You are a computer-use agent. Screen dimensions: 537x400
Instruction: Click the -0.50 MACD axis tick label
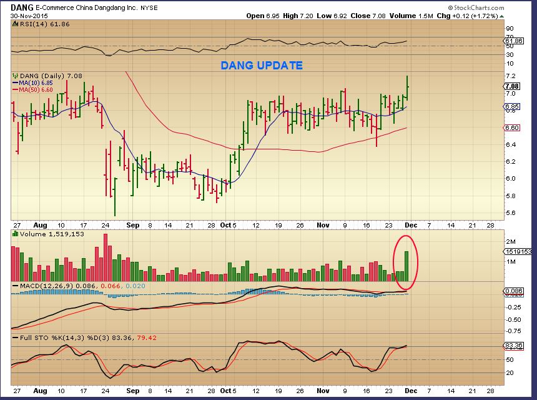tap(513, 320)
